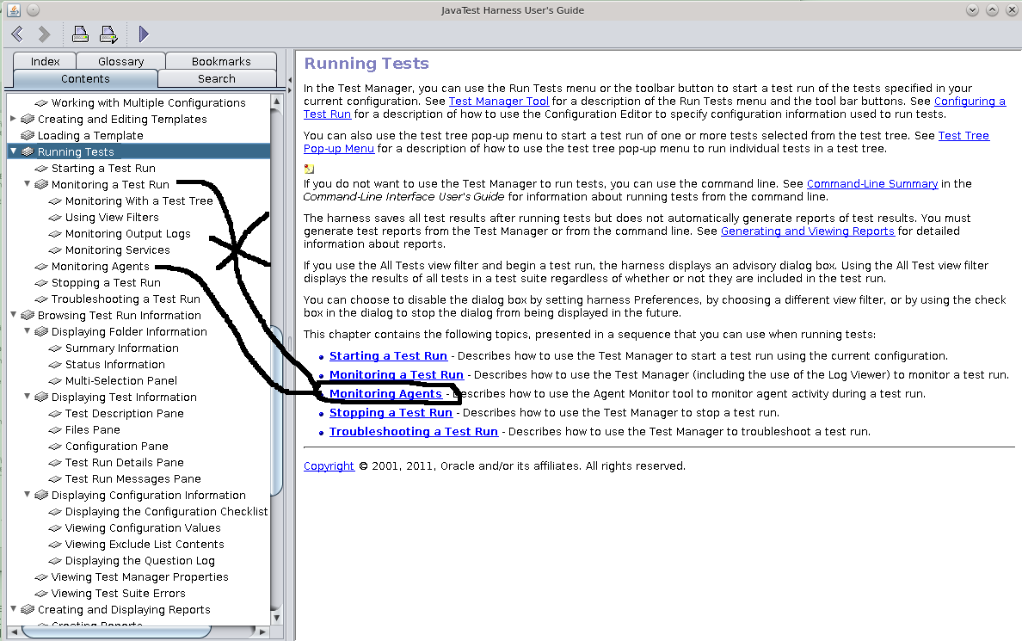Select Stopping a Test Run in contents tree
The height and width of the screenshot is (641, 1022).
click(106, 283)
